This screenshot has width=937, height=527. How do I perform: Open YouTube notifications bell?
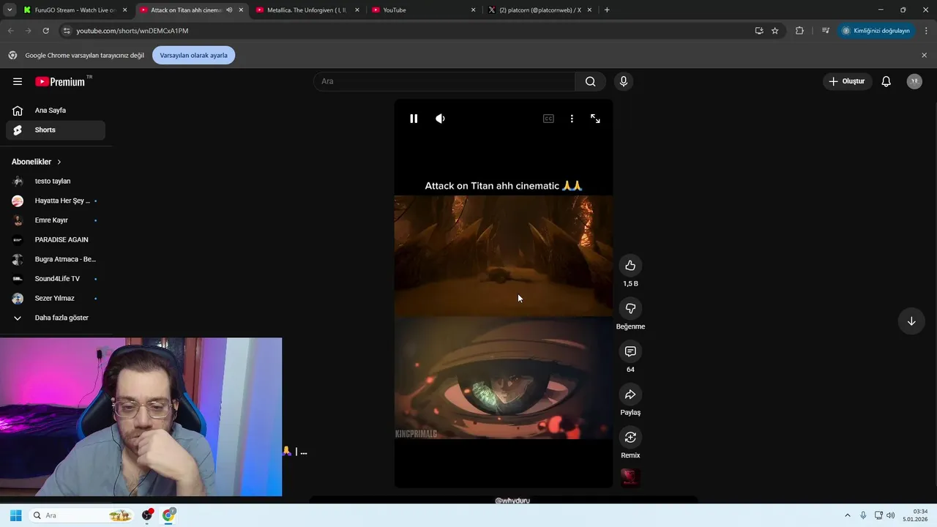886,81
